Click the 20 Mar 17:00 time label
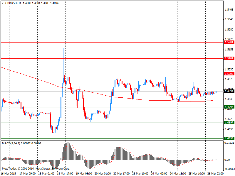Viewport: 235px width, 176px height. pyautogui.click(x=121, y=174)
